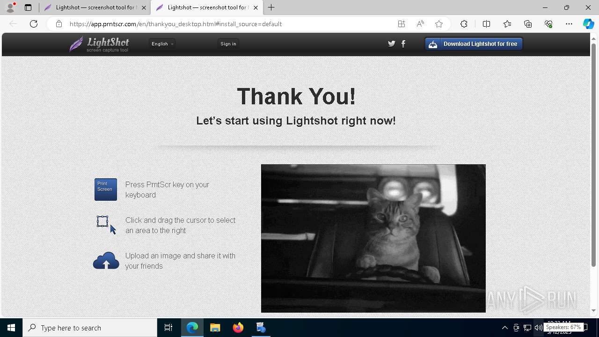This screenshot has width=599, height=337.
Task: Click the Sign in button
Action: (228, 44)
